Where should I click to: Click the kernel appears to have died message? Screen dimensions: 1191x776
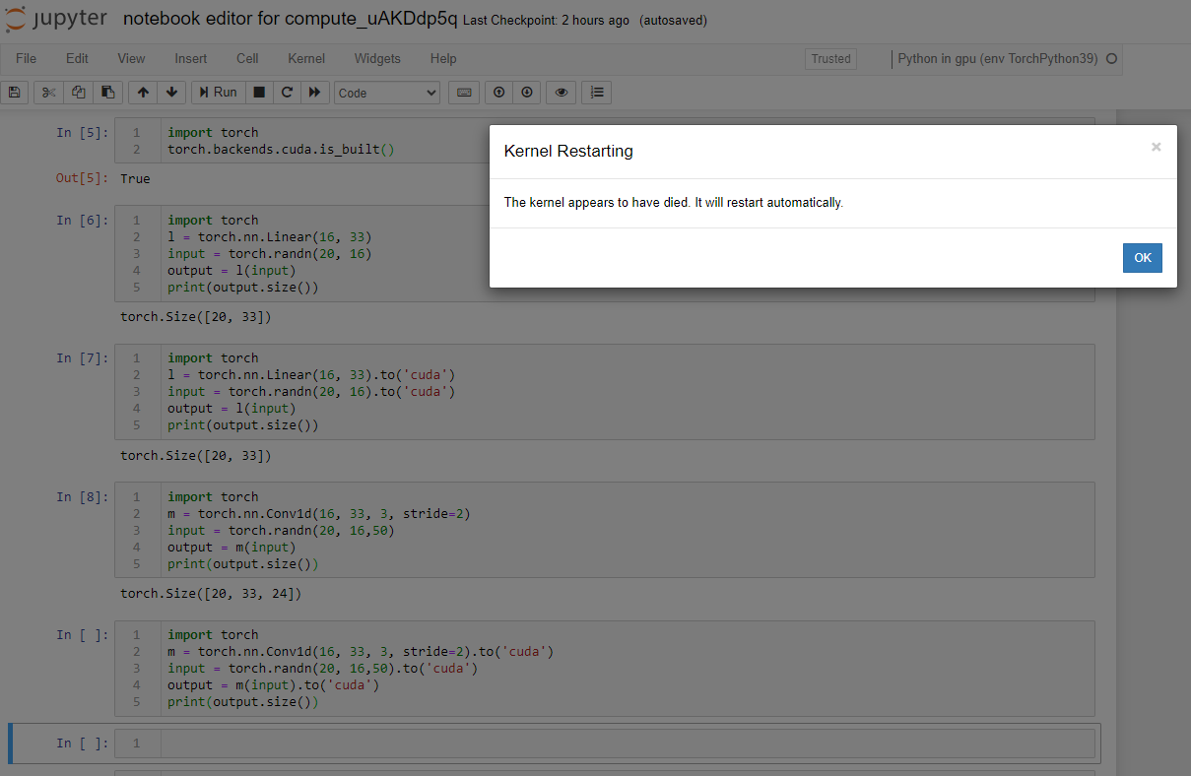[x=673, y=203]
